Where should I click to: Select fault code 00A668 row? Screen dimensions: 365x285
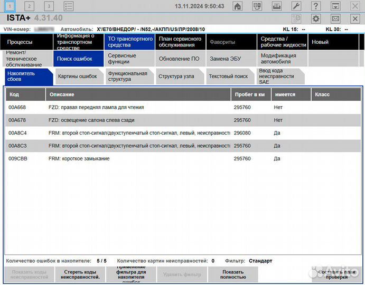[183, 107]
